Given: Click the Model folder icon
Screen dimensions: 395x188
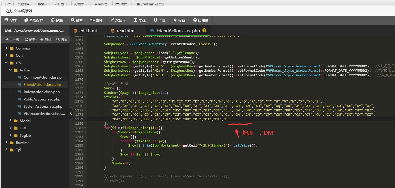Looking at the screenshot, I should (16, 121).
